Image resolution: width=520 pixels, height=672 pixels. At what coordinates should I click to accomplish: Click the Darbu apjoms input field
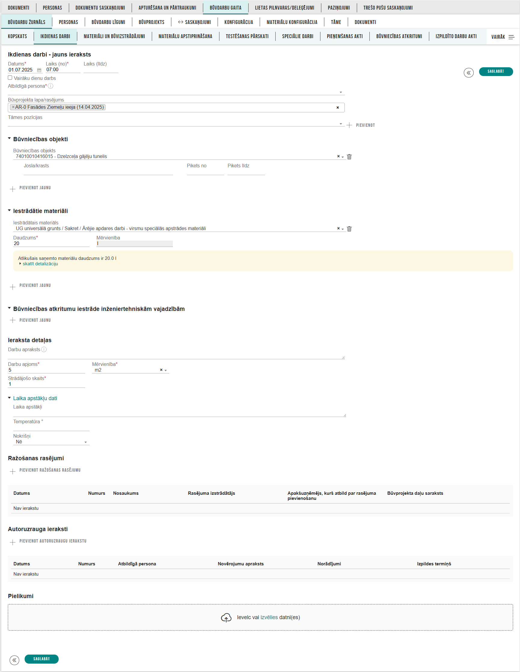pyautogui.click(x=46, y=370)
